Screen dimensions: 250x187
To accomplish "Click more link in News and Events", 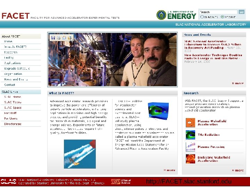I will coord(237,83).
